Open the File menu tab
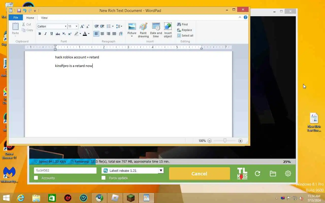This screenshot has width=325, height=203. click(16, 18)
